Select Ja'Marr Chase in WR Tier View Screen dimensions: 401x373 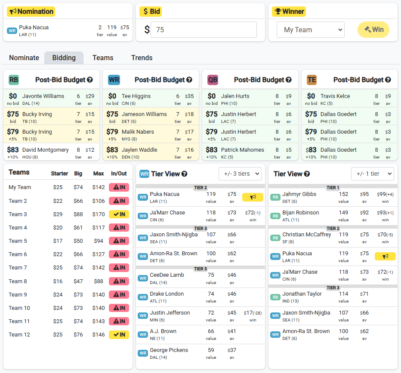200,216
